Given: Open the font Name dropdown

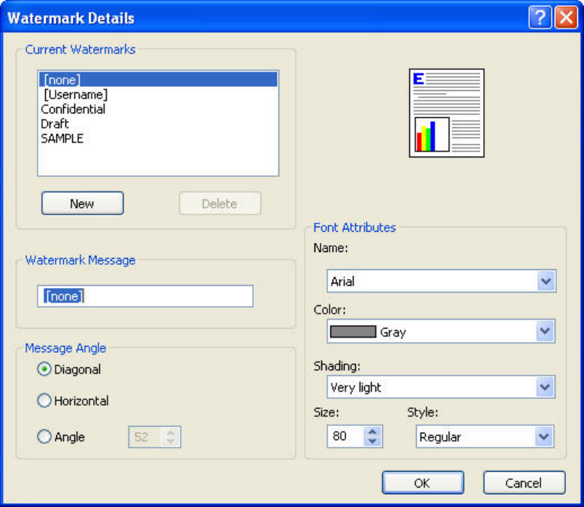Looking at the screenshot, I should pos(546,281).
